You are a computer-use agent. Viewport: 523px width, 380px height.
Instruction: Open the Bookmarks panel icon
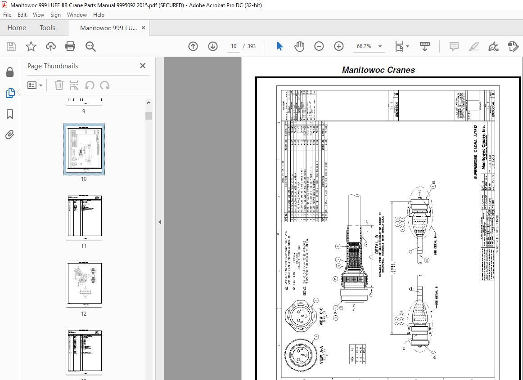[x=10, y=114]
